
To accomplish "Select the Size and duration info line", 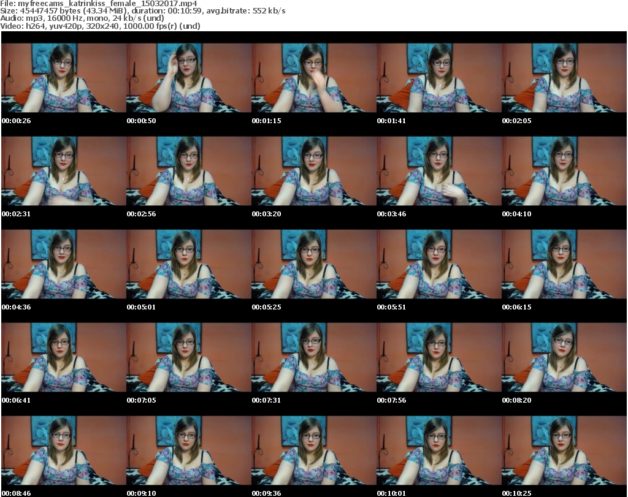I will pyautogui.click(x=142, y=11).
